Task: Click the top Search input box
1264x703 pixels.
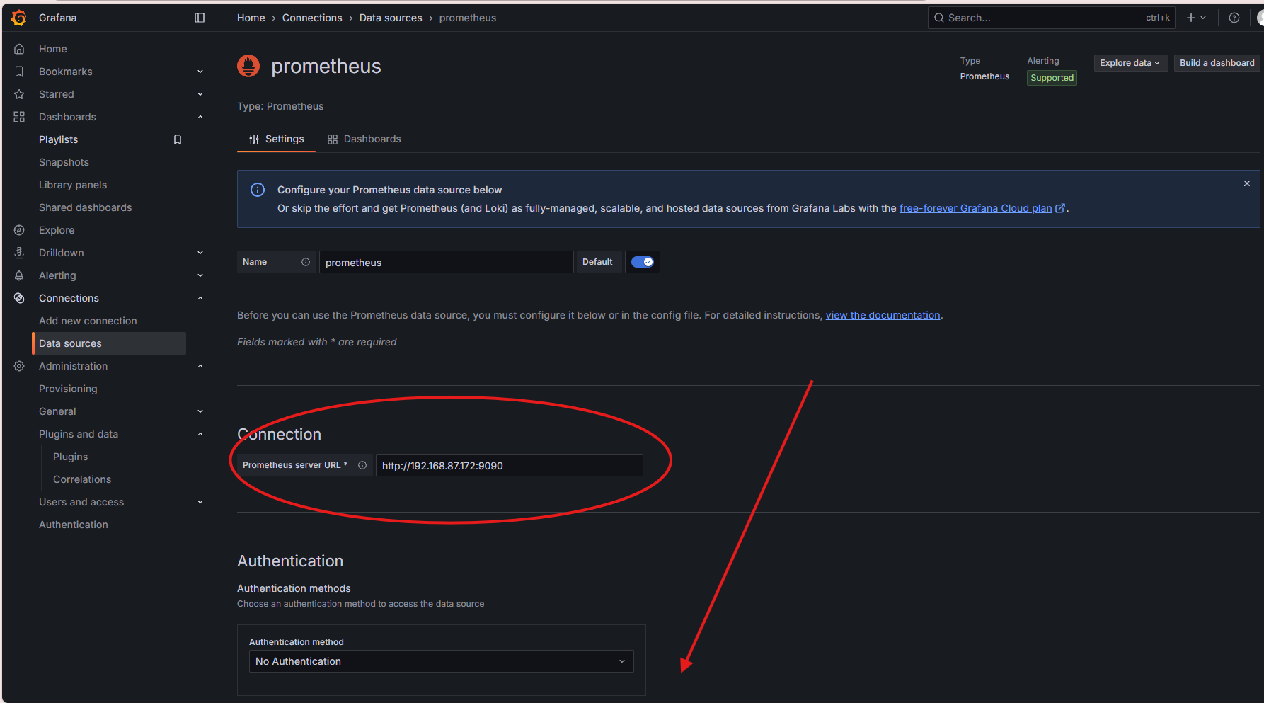Action: tap(1051, 18)
